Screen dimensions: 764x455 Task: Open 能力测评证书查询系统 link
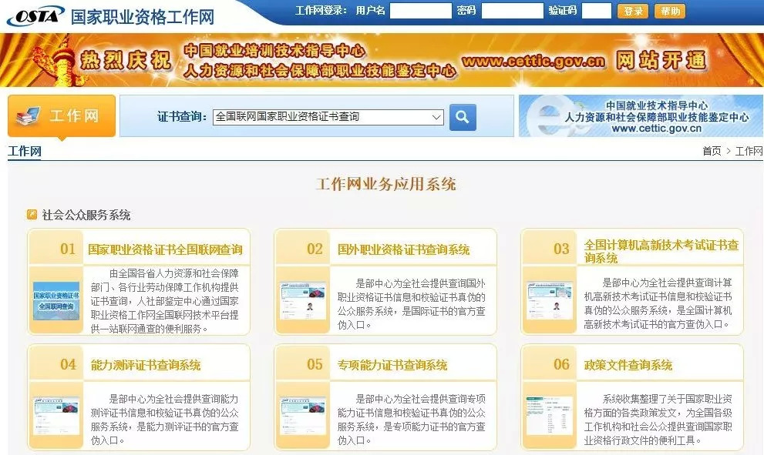click(145, 365)
